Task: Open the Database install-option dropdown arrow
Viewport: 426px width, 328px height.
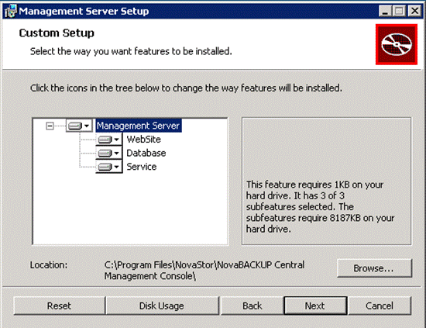Action: [x=116, y=153]
